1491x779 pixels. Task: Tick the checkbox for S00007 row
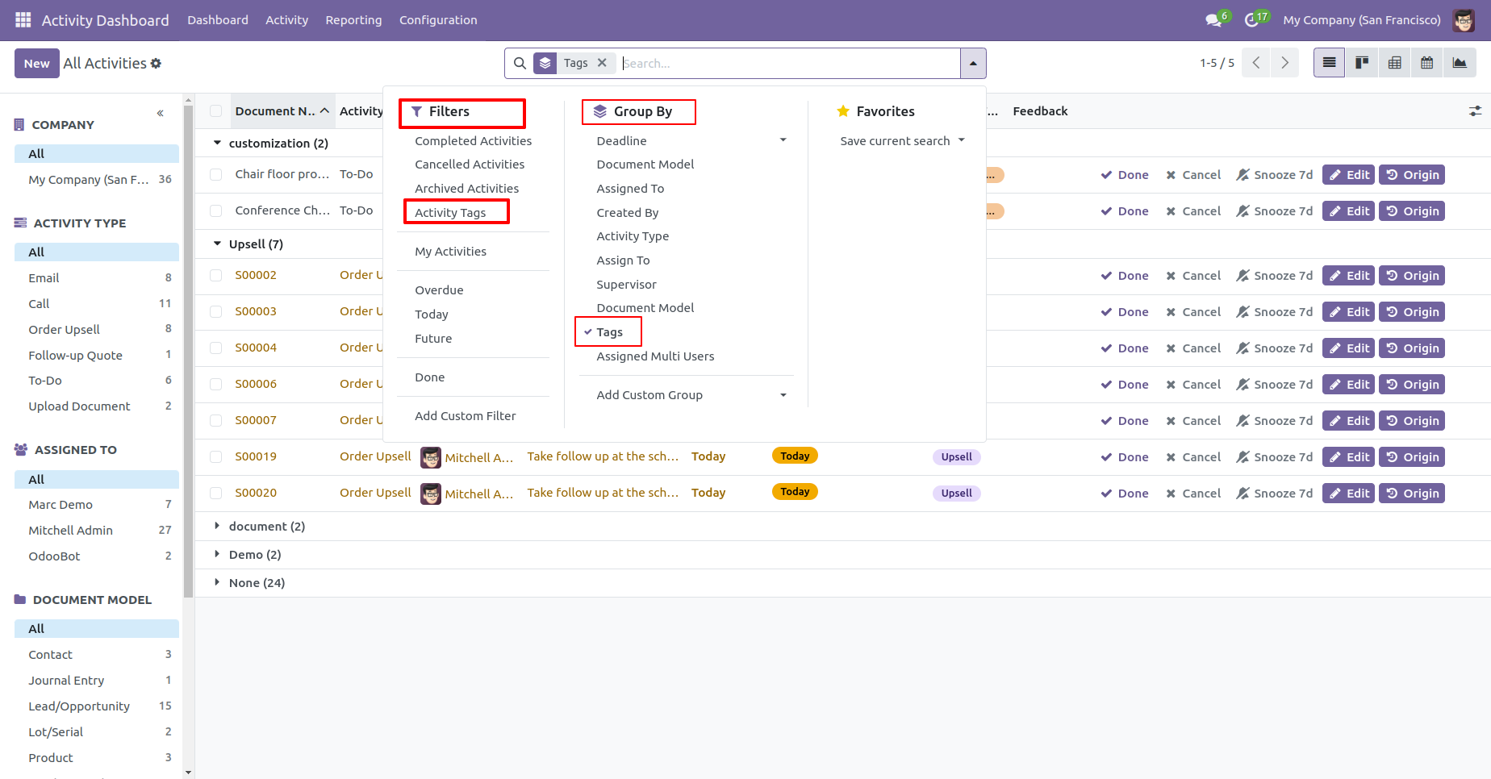(215, 420)
